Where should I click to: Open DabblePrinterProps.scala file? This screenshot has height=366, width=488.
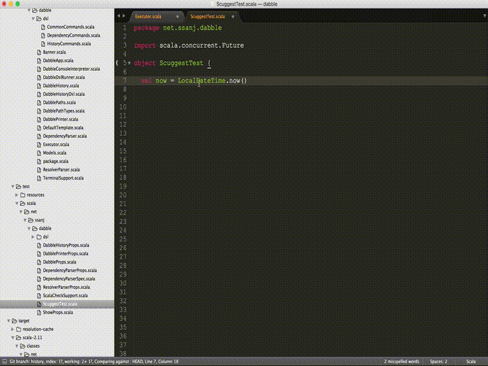tap(65, 254)
